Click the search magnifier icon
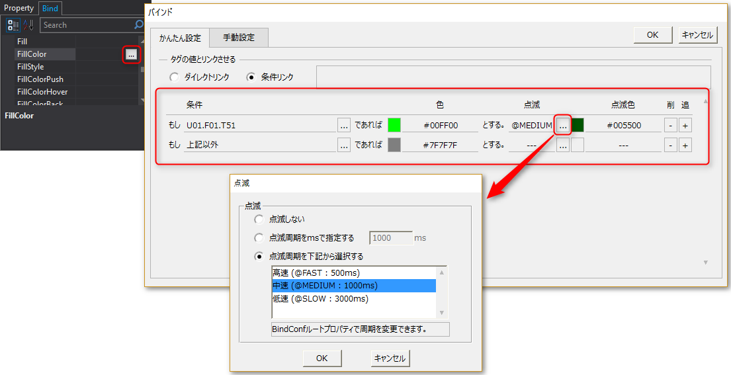Viewport: 731px width, 375px height. 138,25
